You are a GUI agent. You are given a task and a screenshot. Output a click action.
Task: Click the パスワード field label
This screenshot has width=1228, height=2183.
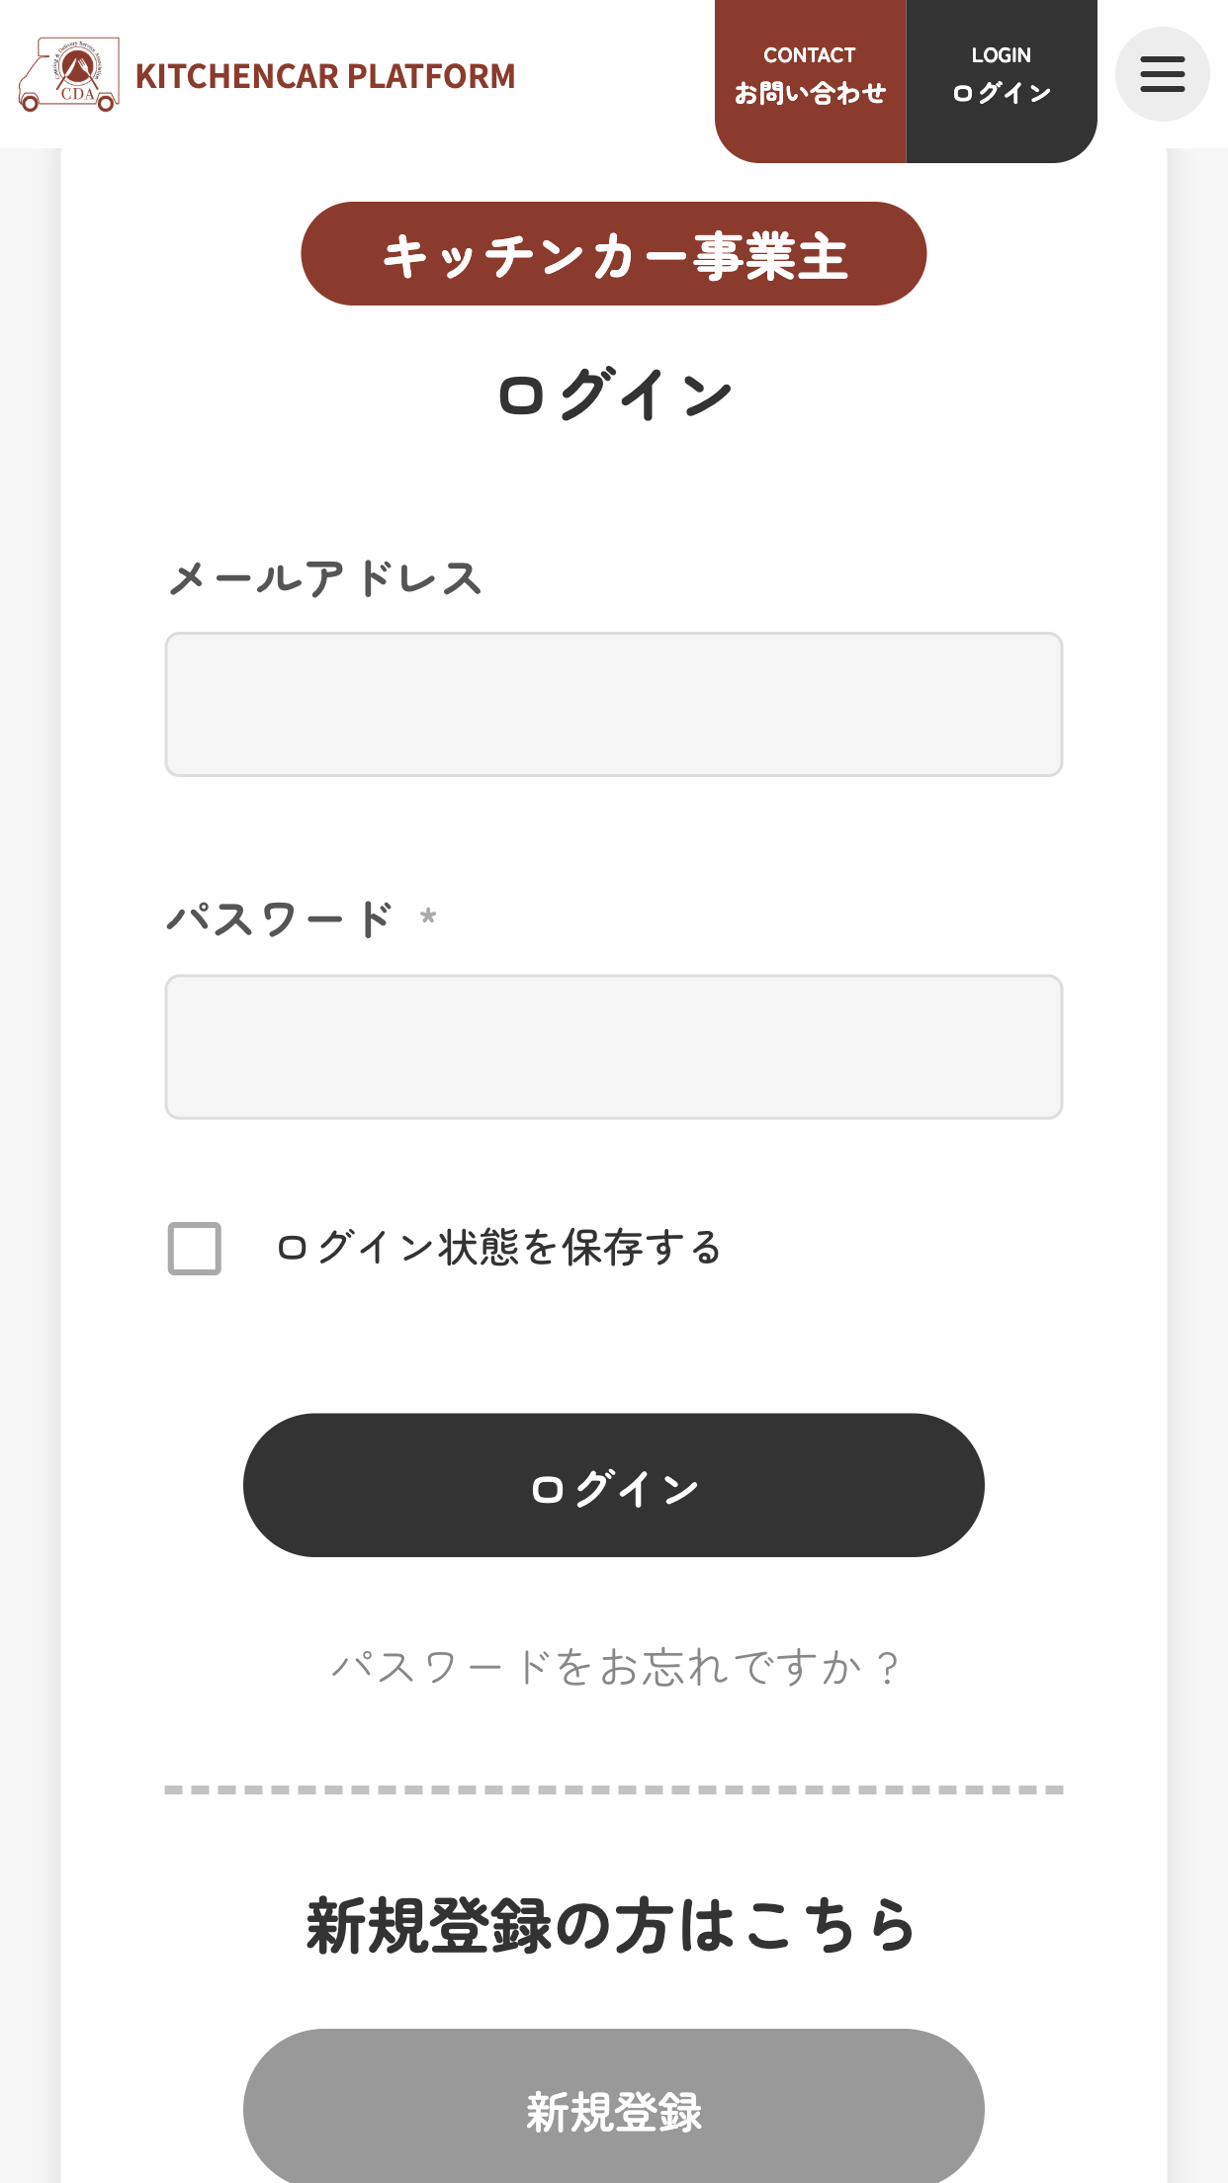pos(280,919)
